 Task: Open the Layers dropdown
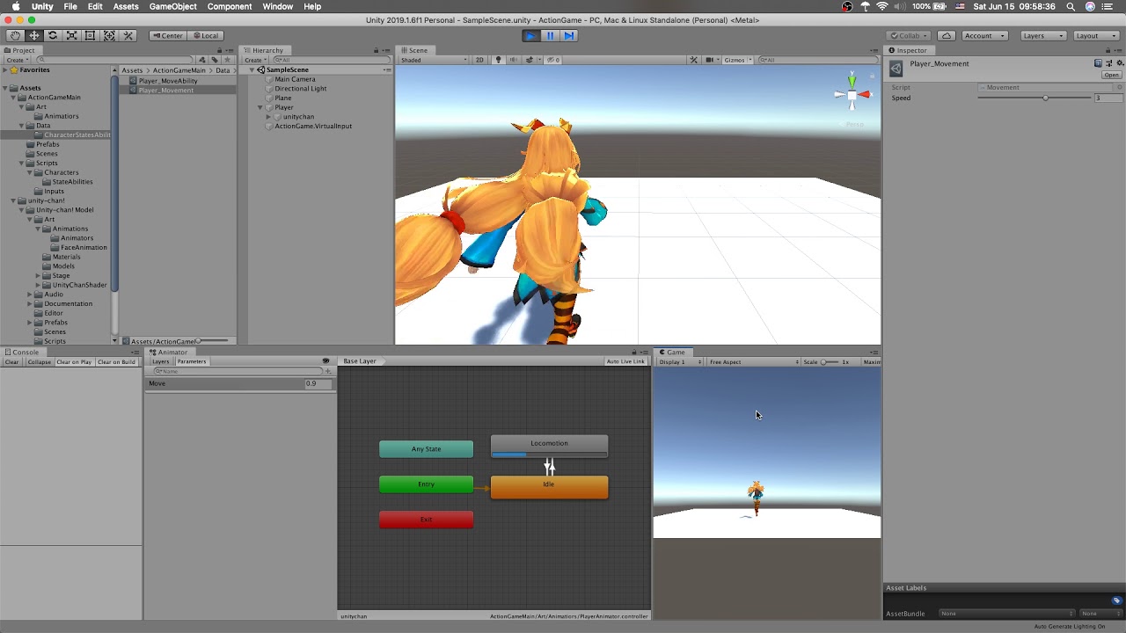1043,36
